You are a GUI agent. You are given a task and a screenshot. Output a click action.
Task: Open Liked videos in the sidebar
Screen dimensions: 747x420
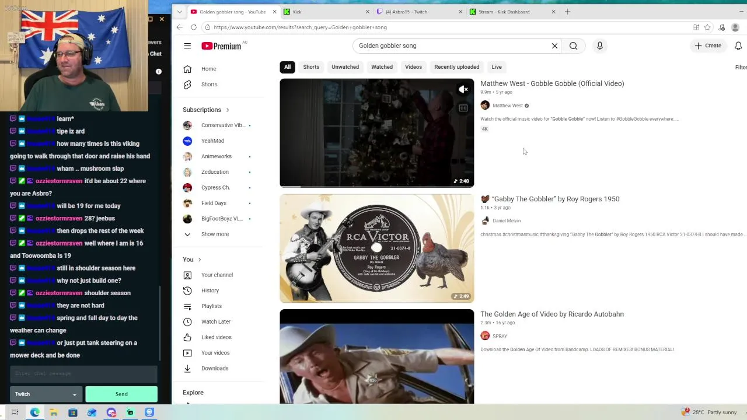click(x=216, y=337)
